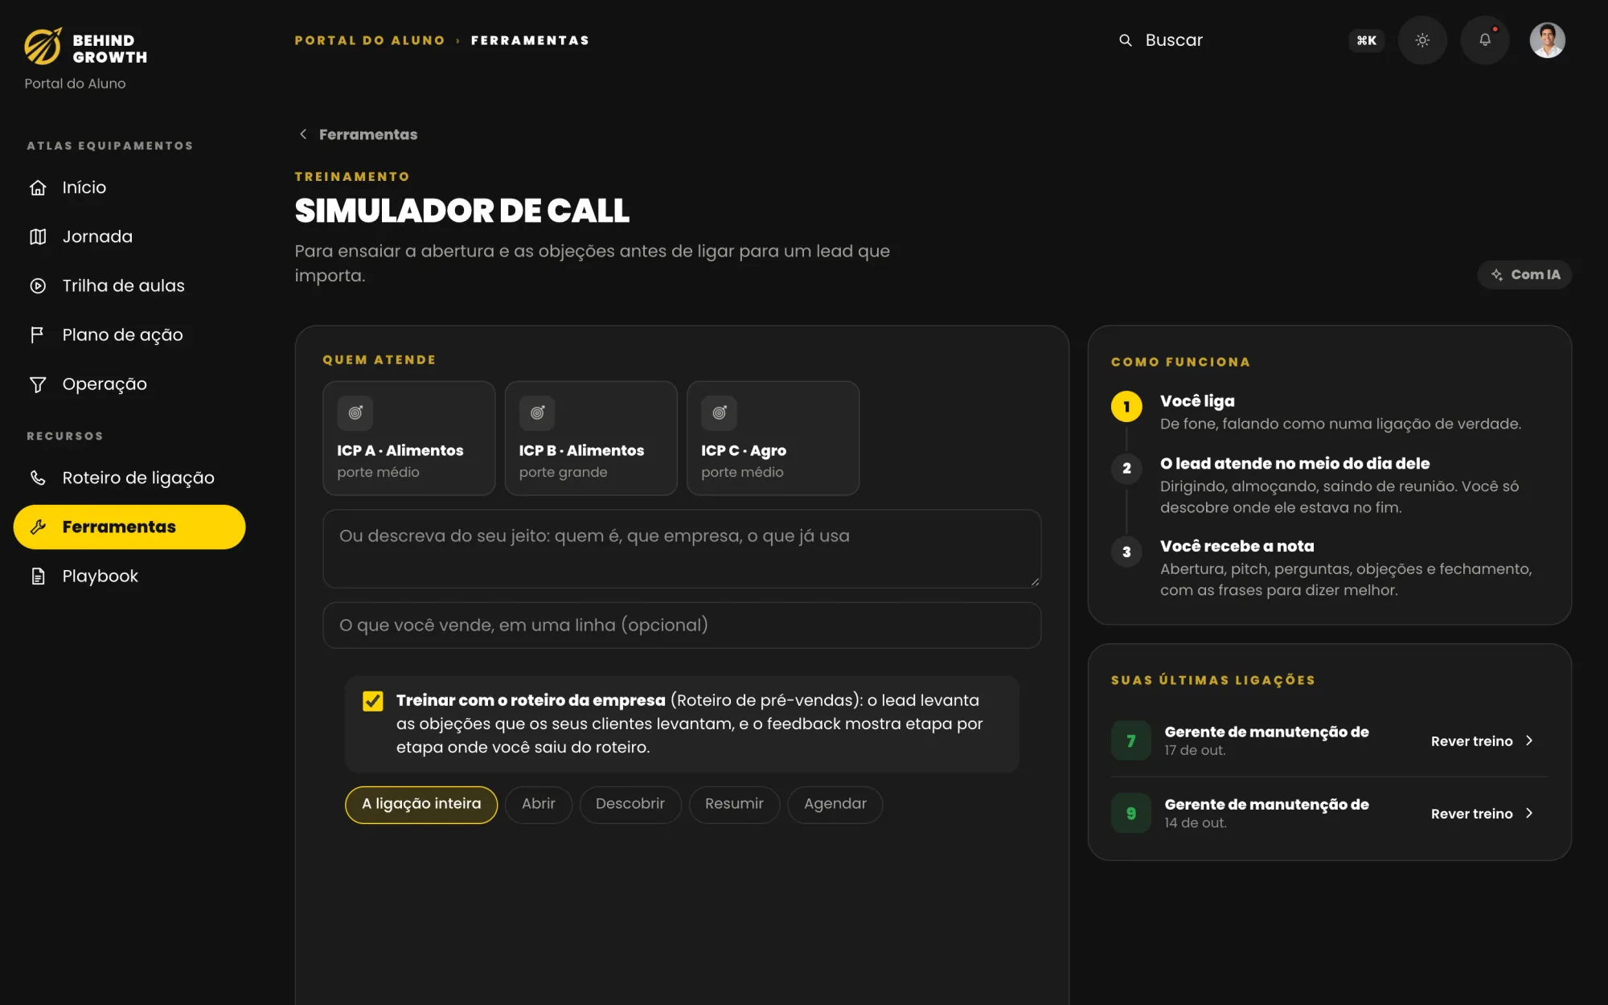
Task: Toggle the light theme sun button
Action: tap(1422, 40)
